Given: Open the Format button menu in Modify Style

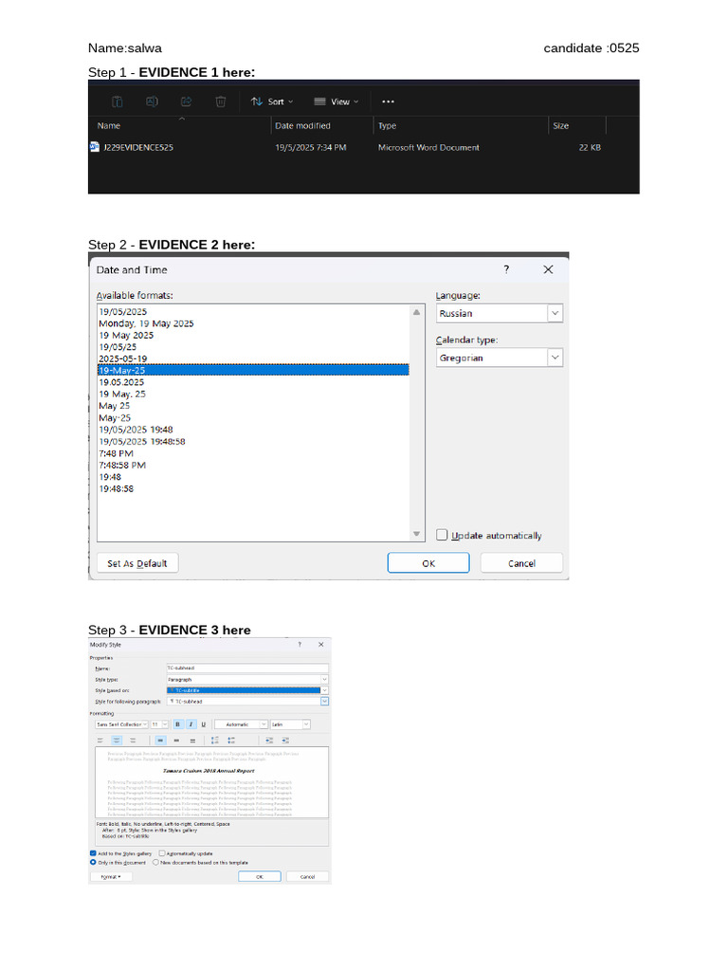Looking at the screenshot, I should [x=111, y=877].
